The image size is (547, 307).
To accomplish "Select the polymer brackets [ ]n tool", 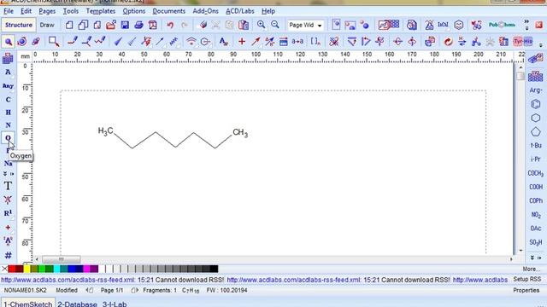I will click(x=315, y=42).
